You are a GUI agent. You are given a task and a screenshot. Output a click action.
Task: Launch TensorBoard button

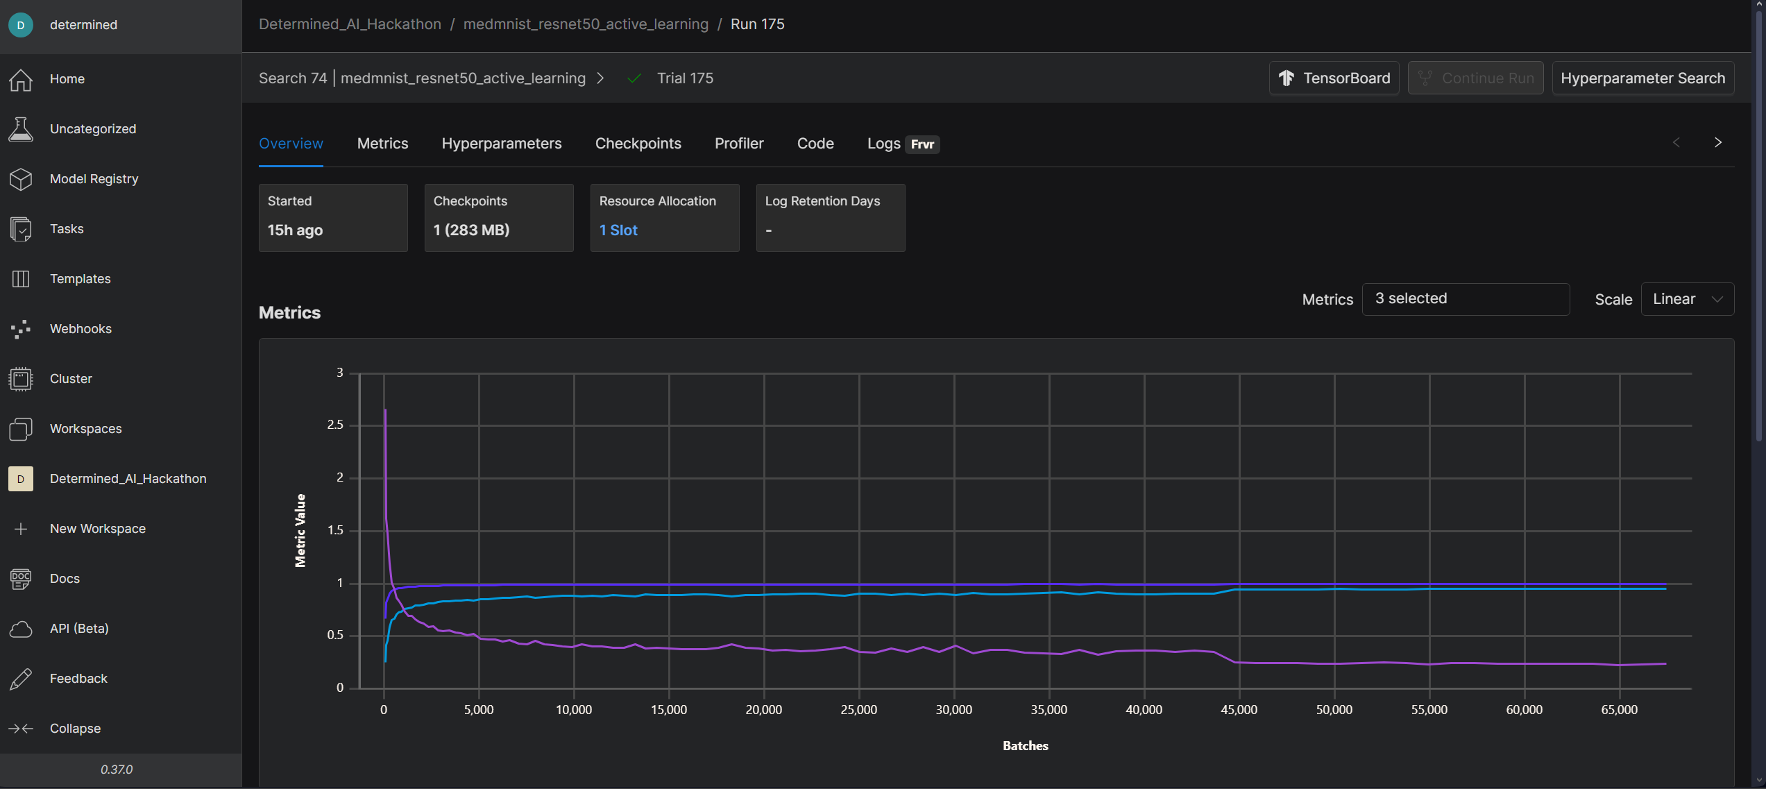(x=1334, y=78)
